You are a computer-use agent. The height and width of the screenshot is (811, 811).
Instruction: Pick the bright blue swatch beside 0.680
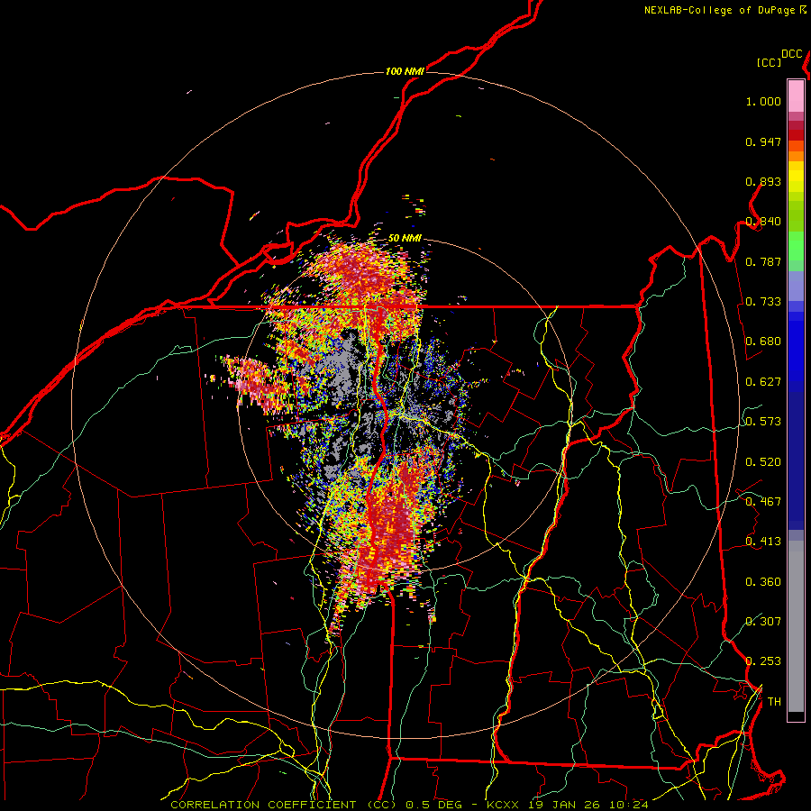tap(796, 345)
